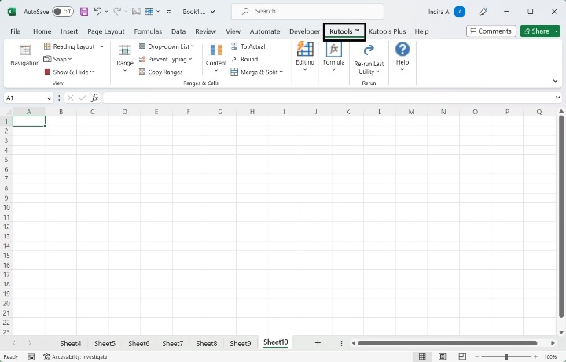
Task: Click the Undo arrow in title bar
Action: pyautogui.click(x=97, y=12)
